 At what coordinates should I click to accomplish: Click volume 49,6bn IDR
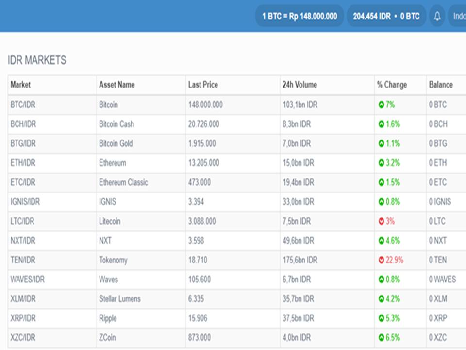tap(298, 241)
